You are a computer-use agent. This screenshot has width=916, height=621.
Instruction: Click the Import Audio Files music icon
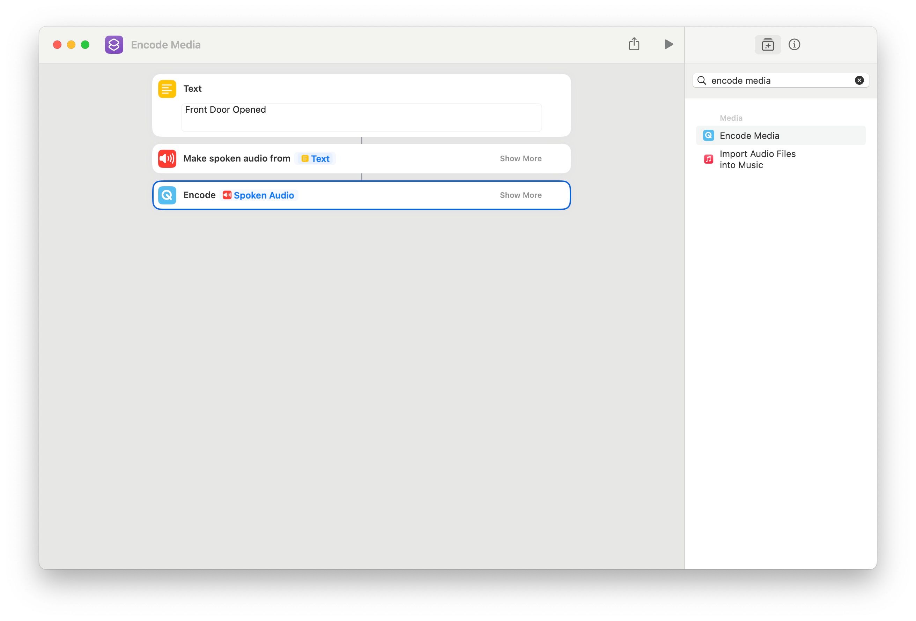[x=708, y=159]
